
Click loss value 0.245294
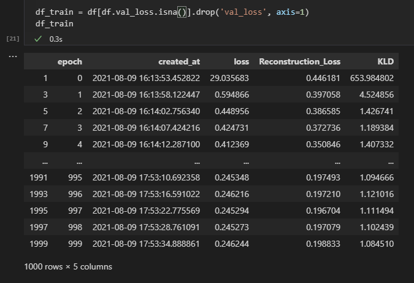point(232,211)
